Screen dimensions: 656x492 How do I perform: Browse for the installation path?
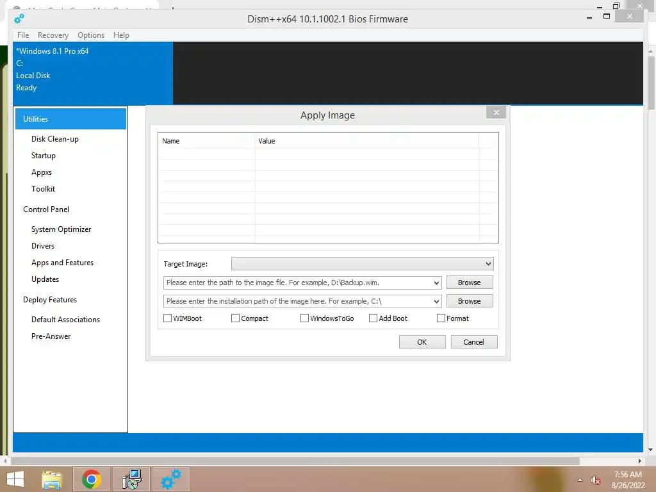(x=470, y=301)
